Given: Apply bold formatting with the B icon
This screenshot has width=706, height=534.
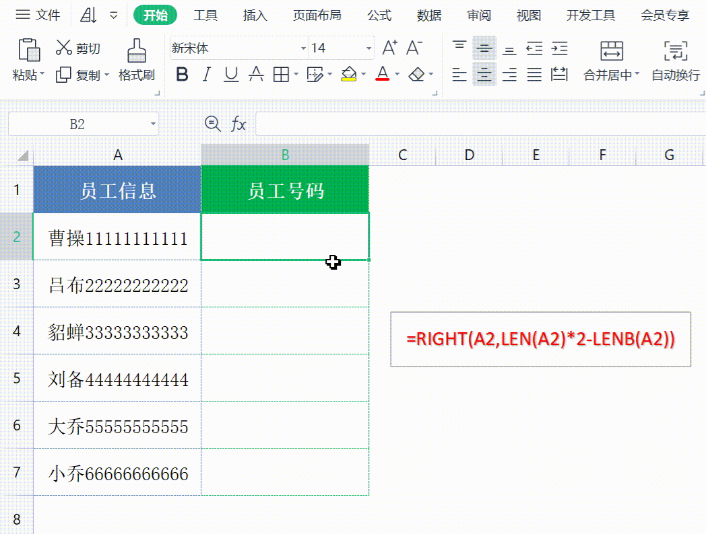Looking at the screenshot, I should (x=182, y=75).
